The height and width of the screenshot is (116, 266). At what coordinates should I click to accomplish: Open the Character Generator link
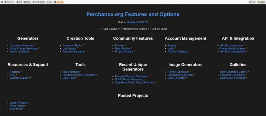(x=22, y=45)
